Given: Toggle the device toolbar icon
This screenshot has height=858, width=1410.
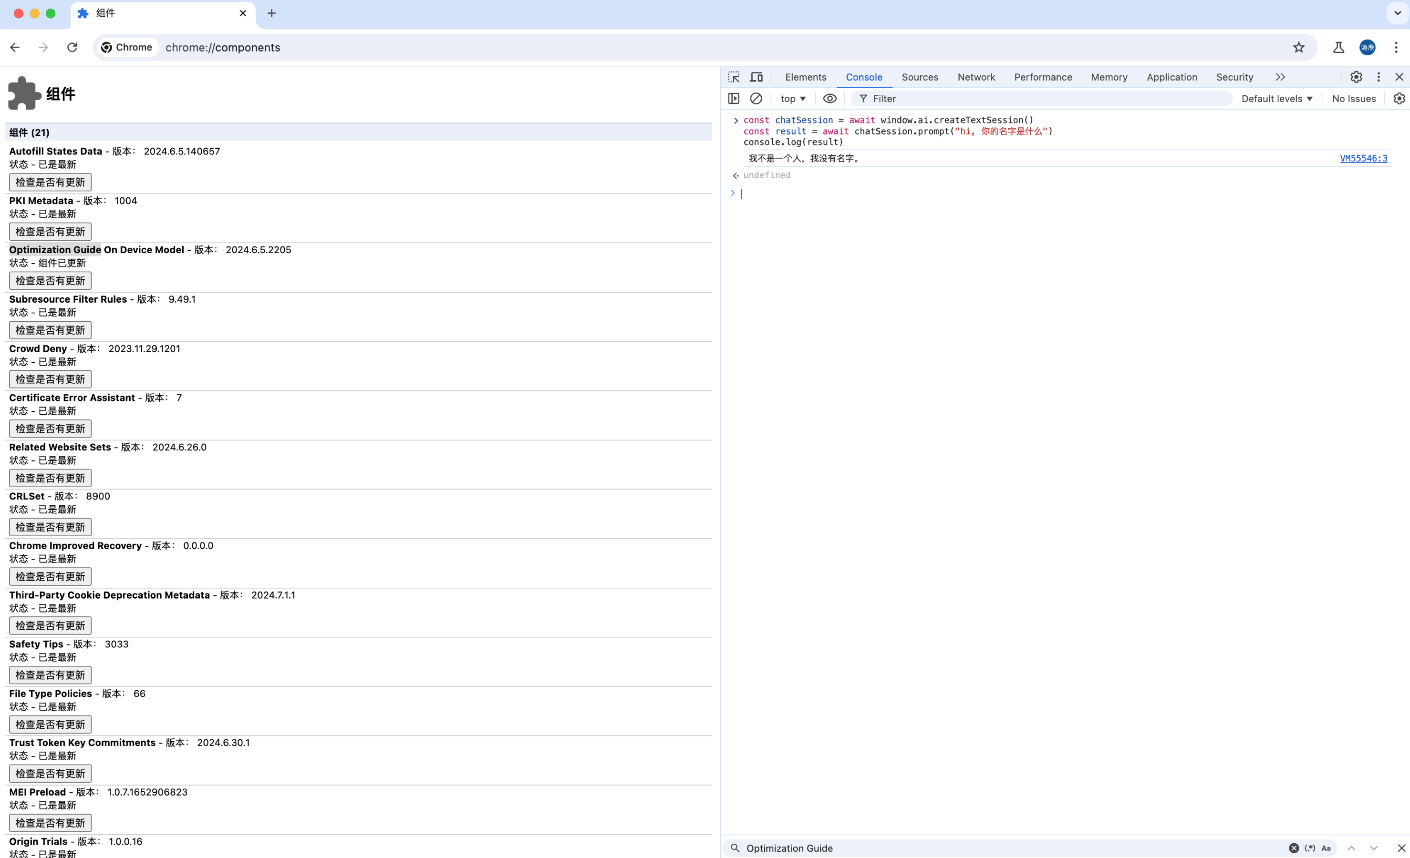Looking at the screenshot, I should pos(757,77).
